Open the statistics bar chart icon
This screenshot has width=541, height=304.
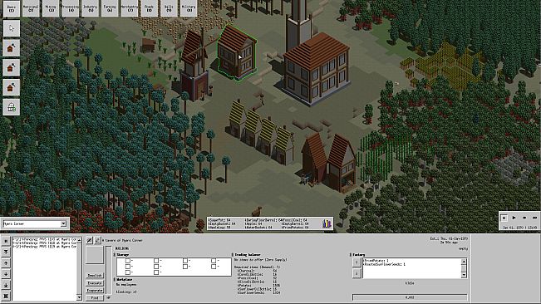[327, 223]
